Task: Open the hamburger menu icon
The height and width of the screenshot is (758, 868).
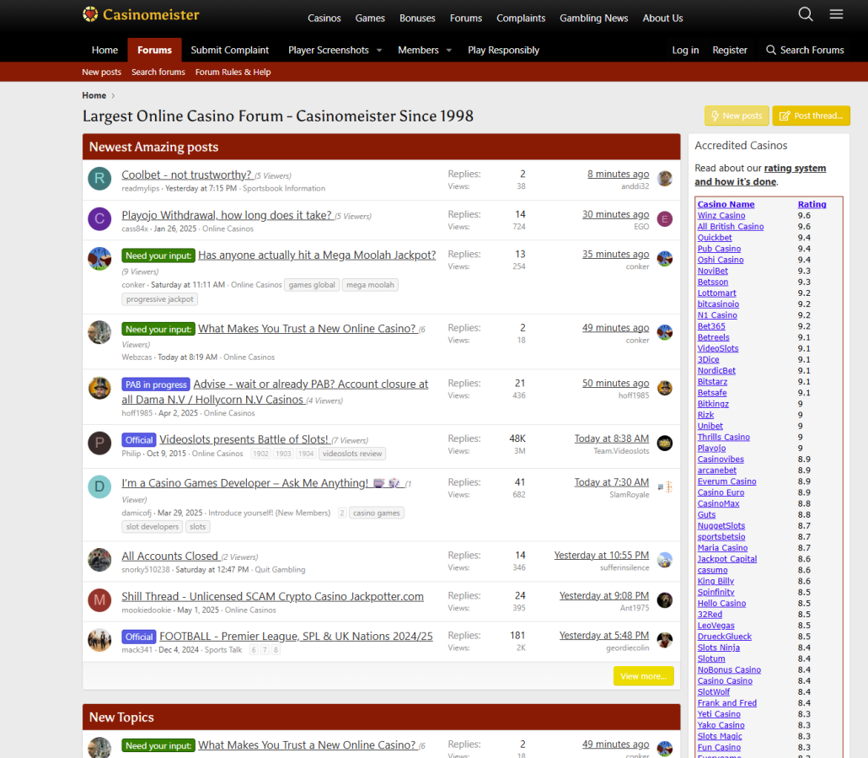Action: (836, 14)
